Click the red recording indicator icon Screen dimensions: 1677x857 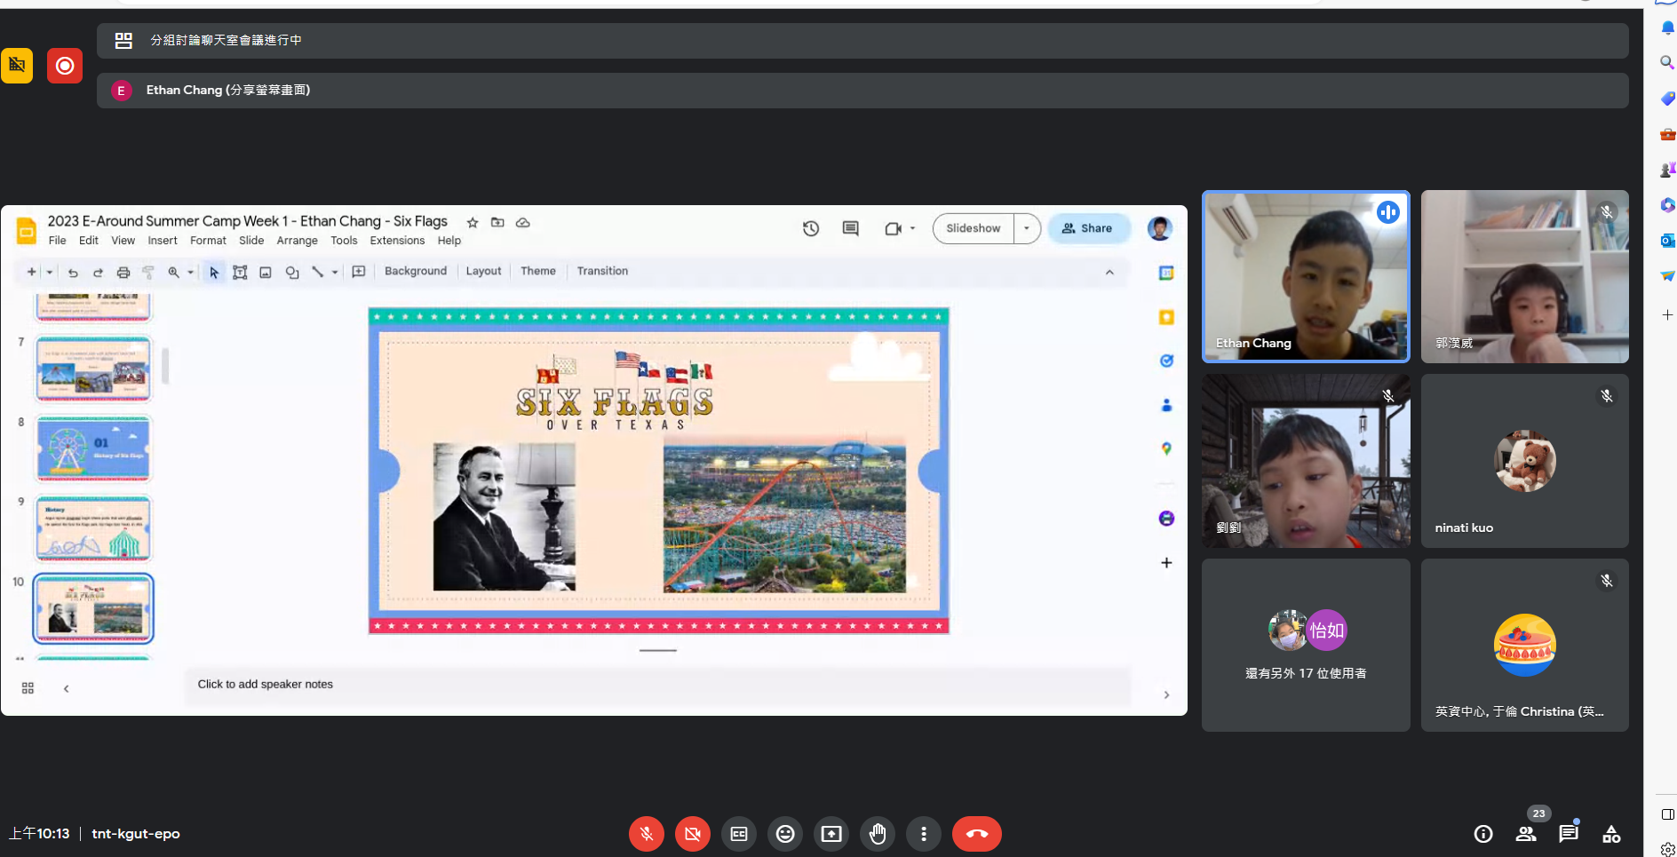coord(65,66)
